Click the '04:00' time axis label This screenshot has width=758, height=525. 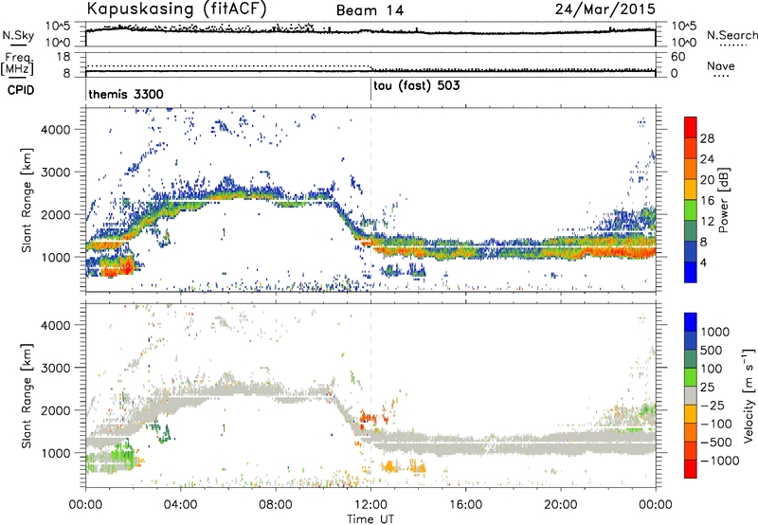[x=181, y=505]
